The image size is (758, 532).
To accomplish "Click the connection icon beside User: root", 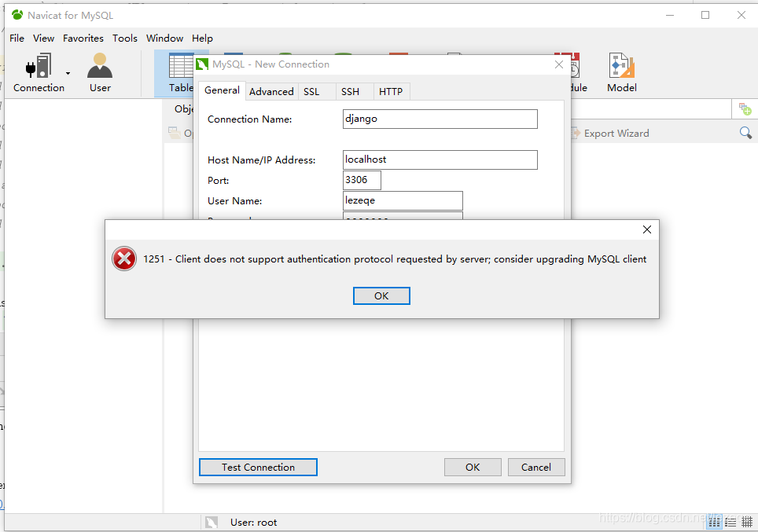I will tap(211, 521).
